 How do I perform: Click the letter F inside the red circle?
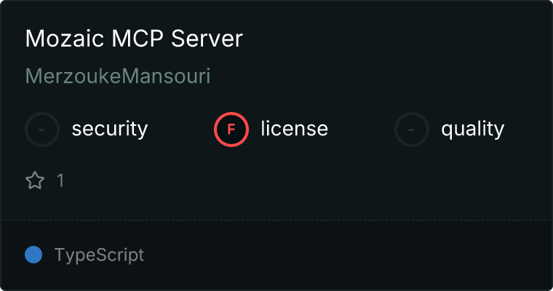pos(231,129)
